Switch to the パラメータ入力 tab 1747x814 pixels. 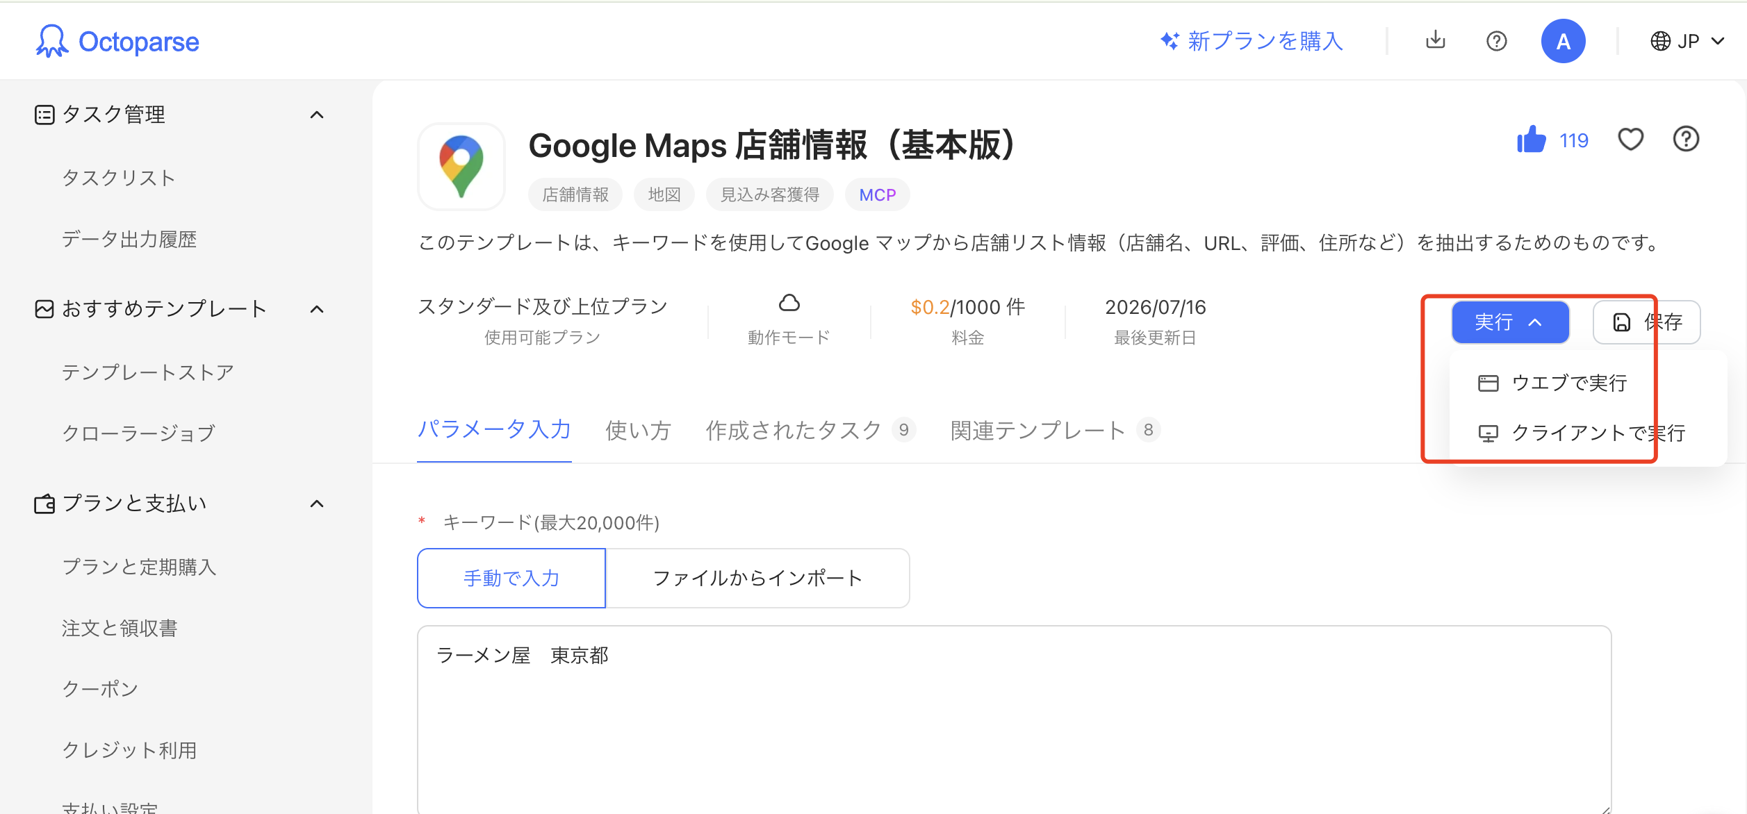point(494,431)
